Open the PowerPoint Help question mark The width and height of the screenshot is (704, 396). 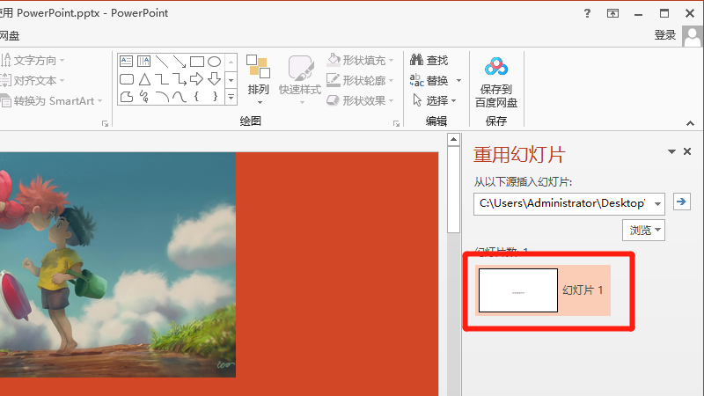coord(587,13)
